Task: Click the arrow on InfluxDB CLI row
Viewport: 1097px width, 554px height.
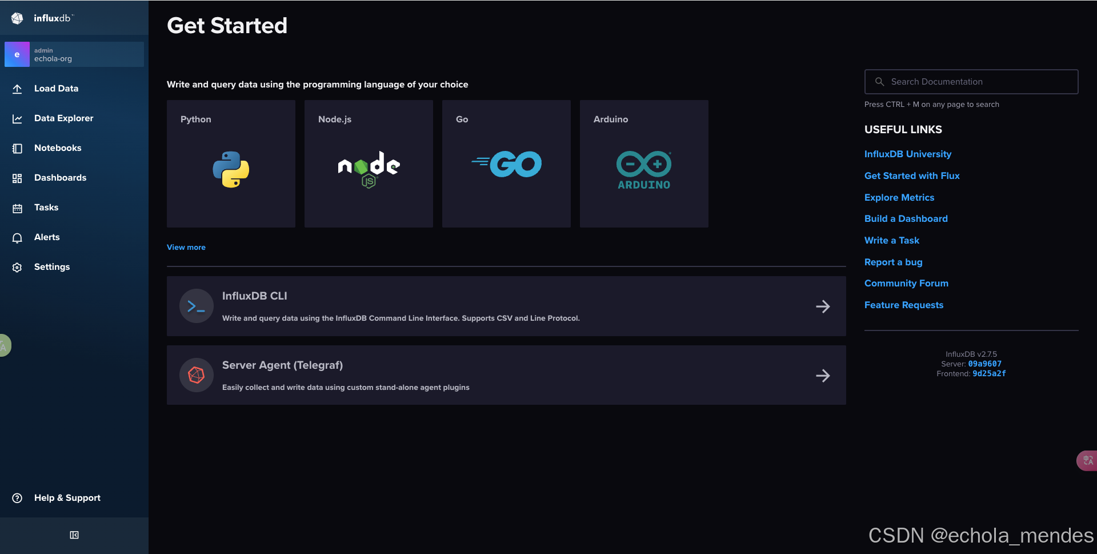Action: [x=823, y=306]
